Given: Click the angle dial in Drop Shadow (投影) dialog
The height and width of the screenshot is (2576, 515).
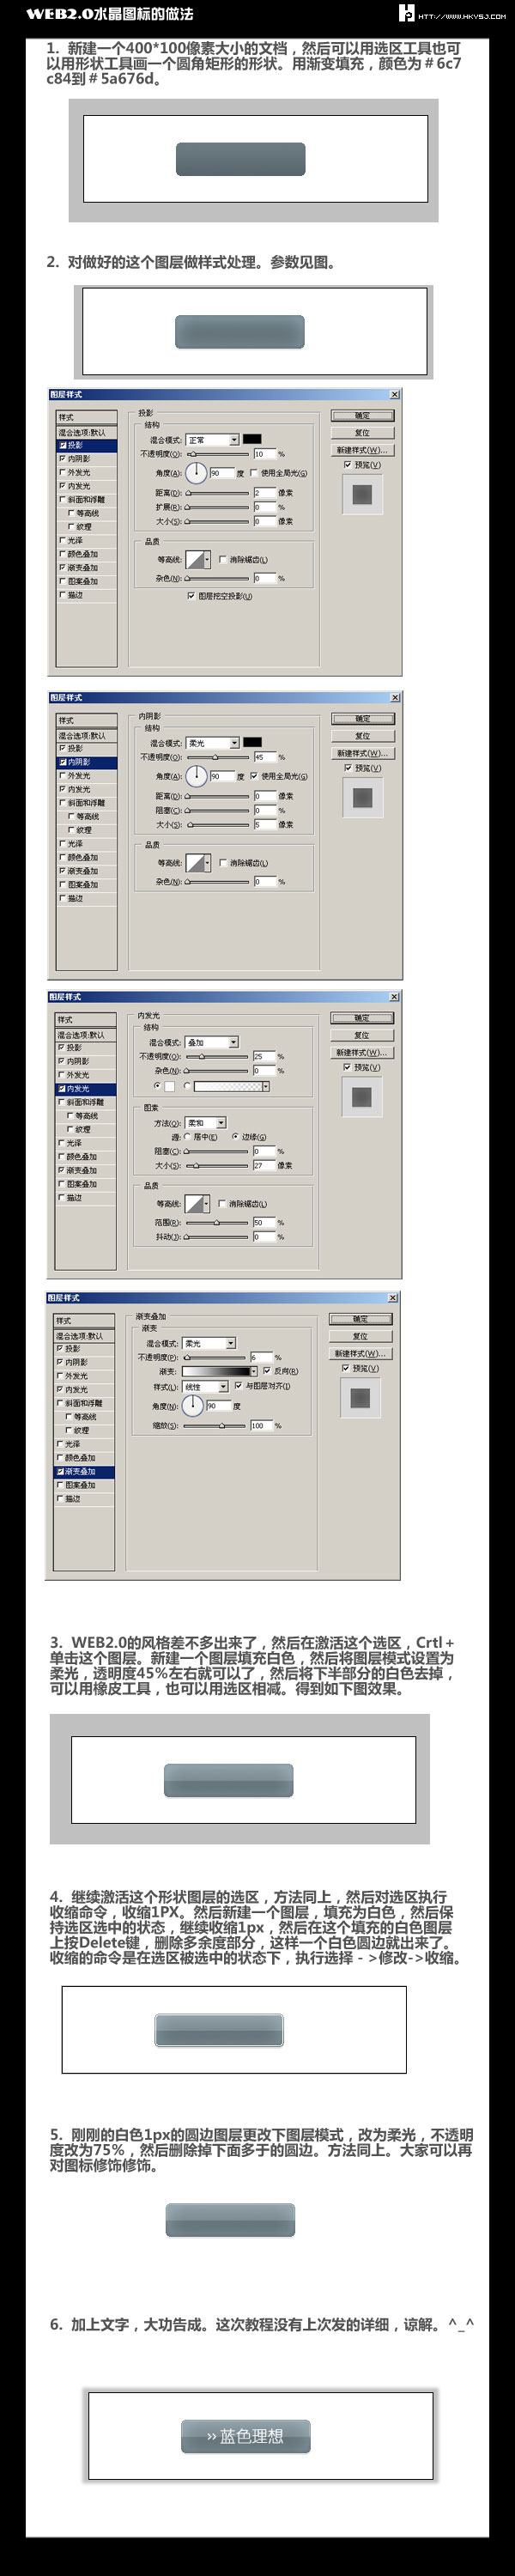Looking at the screenshot, I should pyautogui.click(x=196, y=472).
